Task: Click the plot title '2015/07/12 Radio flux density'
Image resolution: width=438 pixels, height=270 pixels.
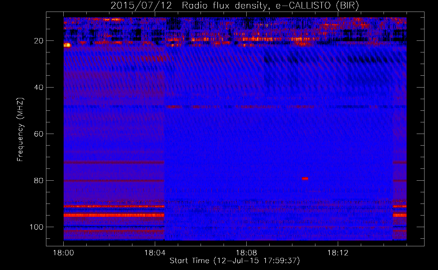Action: 235,6
